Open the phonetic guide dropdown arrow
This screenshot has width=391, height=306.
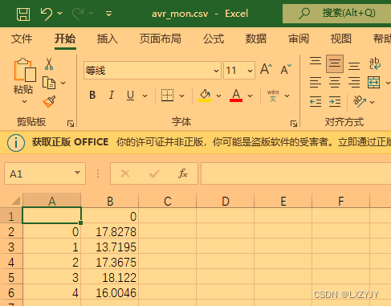point(287,96)
